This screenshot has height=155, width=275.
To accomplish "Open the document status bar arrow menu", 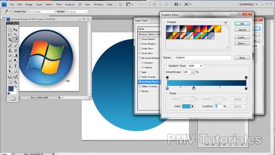I will [59, 98].
